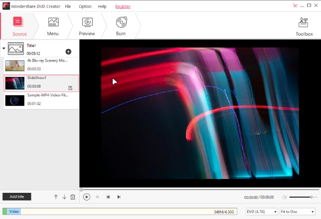Click the '00:05:12' Title1 duration

point(33,53)
